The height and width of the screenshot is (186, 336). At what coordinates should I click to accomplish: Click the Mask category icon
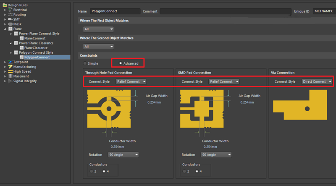click(10, 24)
